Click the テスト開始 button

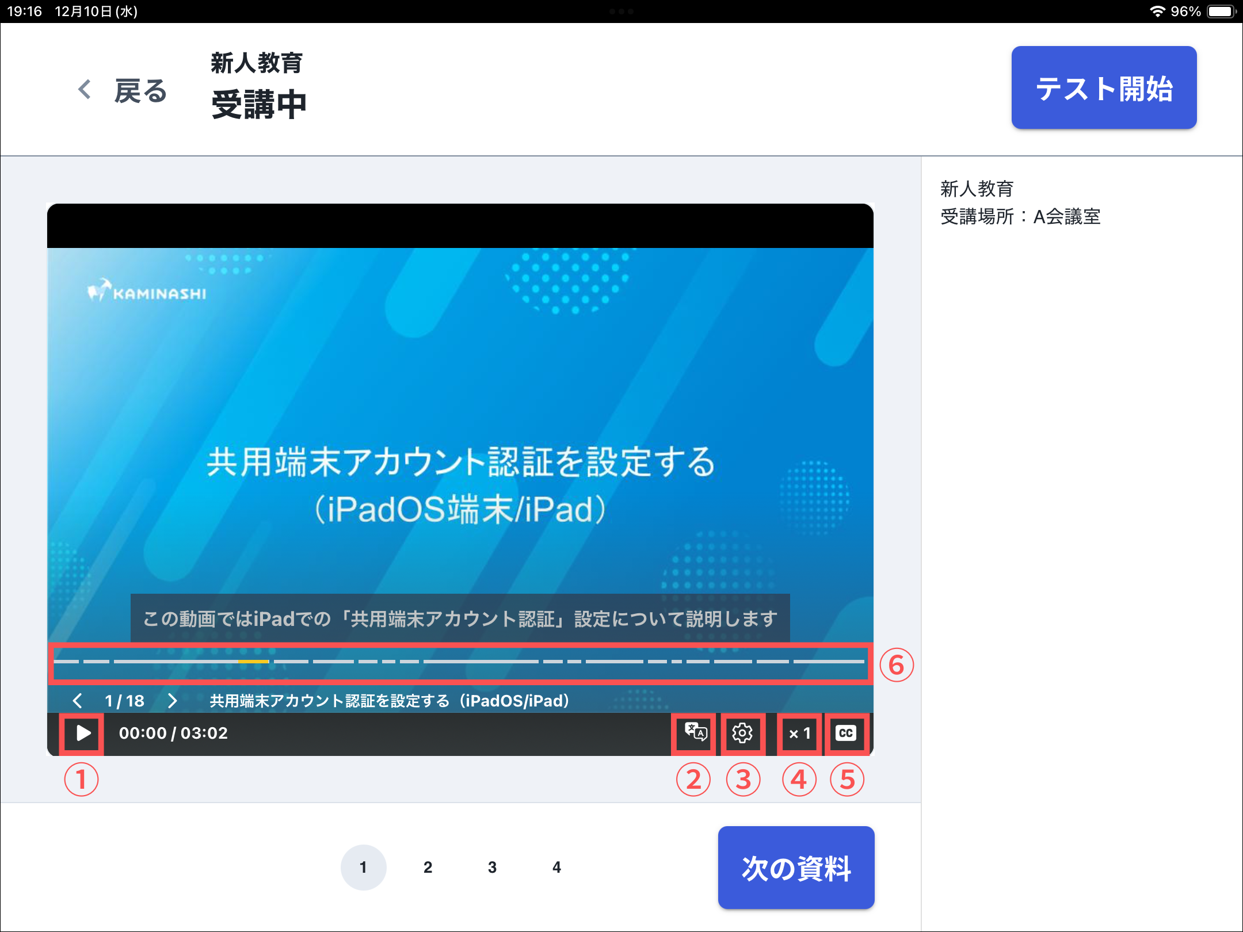[x=1103, y=88]
